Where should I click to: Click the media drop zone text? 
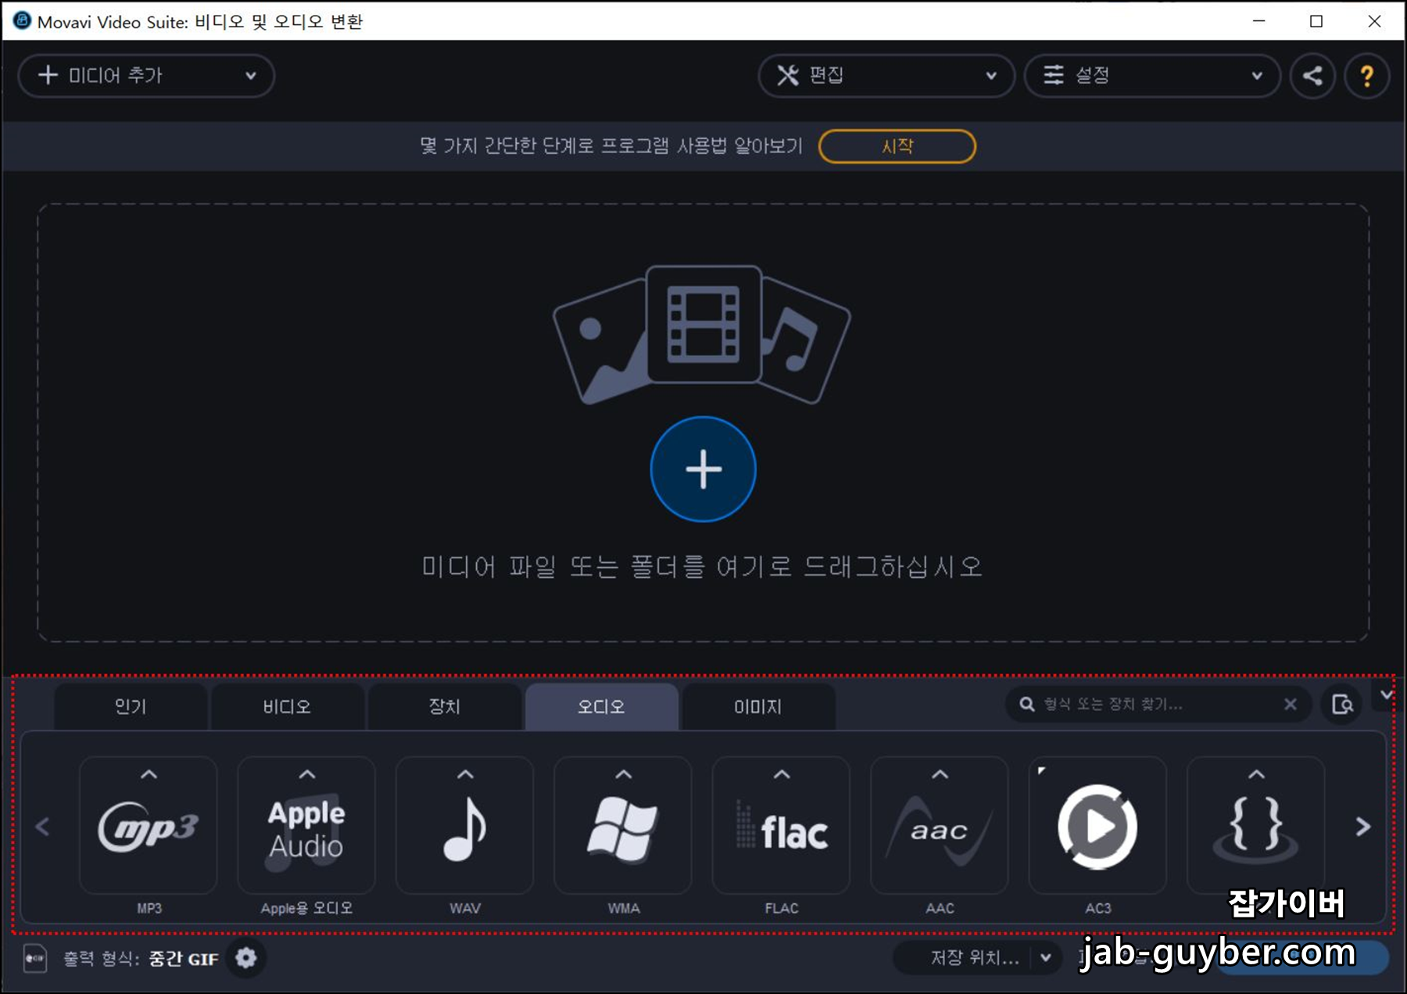(702, 566)
